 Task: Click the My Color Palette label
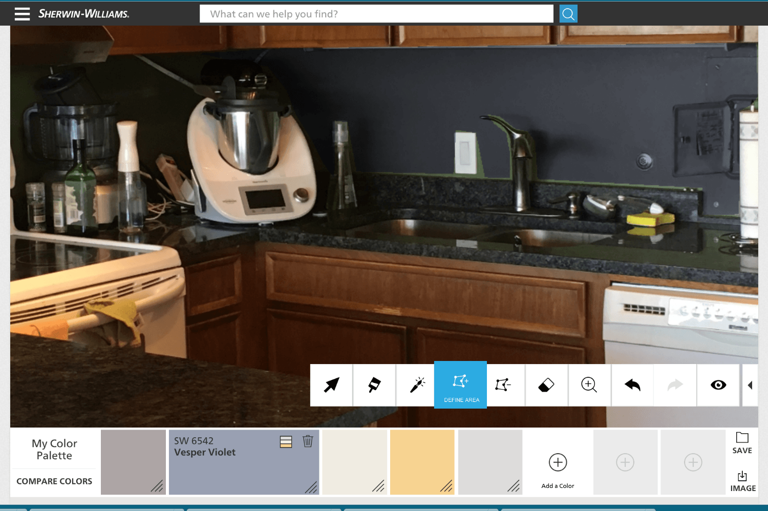coord(54,449)
